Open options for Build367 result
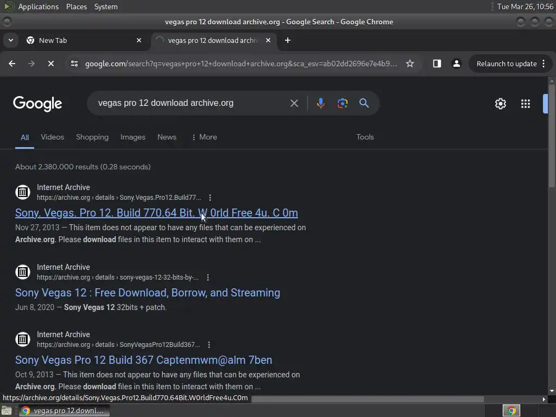The height and width of the screenshot is (417, 556). [209, 345]
